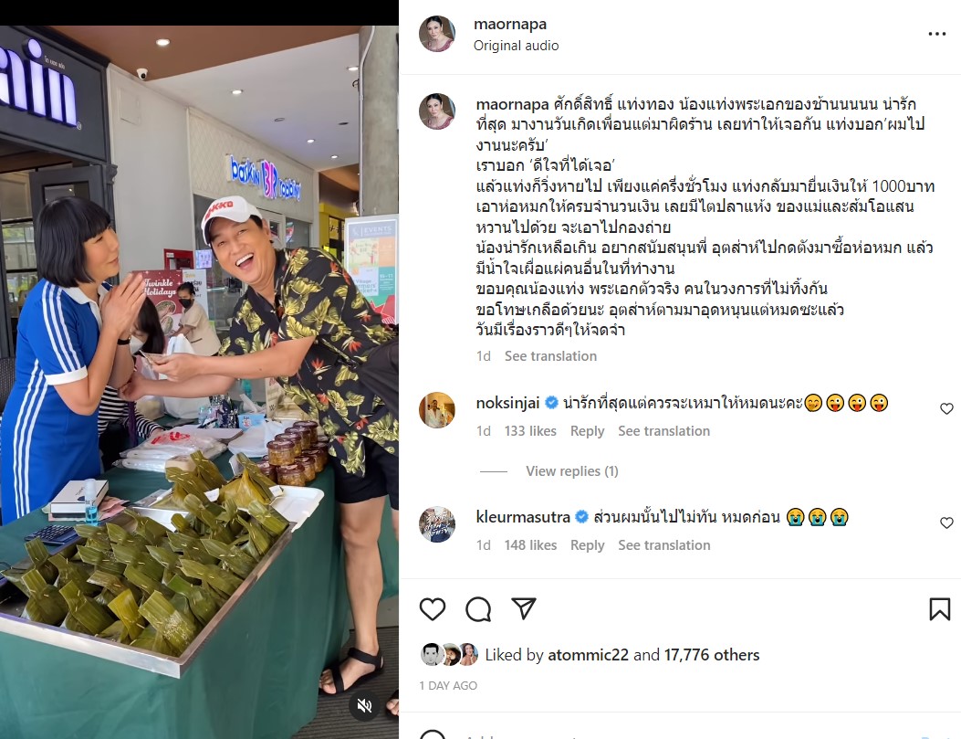Open comments with the speech bubble icon
961x739 pixels.
point(478,609)
